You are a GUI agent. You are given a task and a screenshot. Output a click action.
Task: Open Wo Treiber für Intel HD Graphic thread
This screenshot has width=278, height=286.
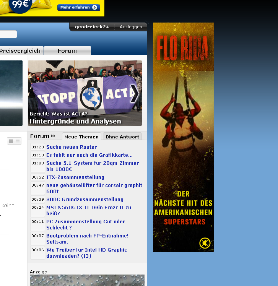(87, 253)
